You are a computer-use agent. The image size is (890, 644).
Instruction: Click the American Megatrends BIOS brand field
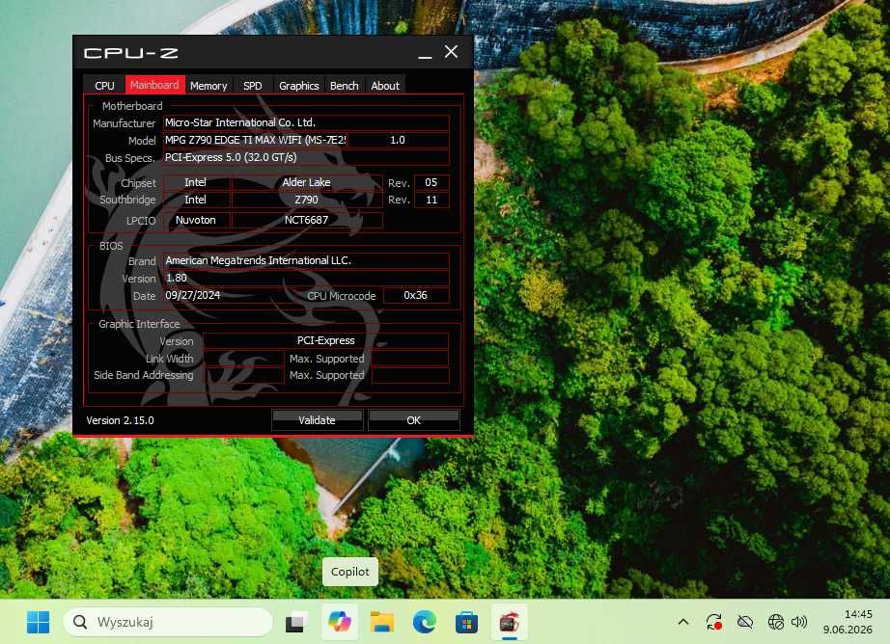[x=307, y=260]
